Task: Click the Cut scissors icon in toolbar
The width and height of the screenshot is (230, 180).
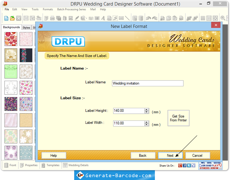Action: tap(162, 18)
